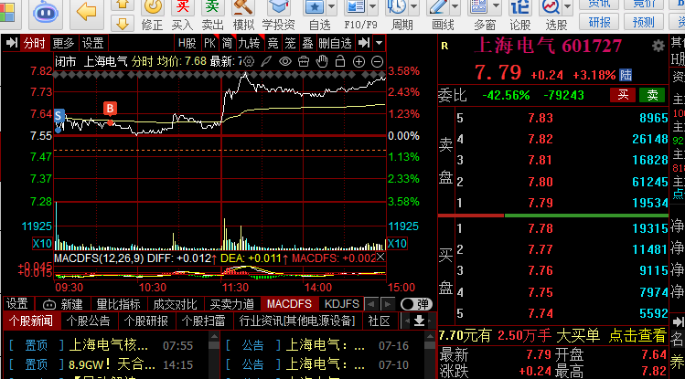Switch to the KDJFS indicator tab
Image resolution: width=685 pixels, height=379 pixels.
[x=342, y=304]
